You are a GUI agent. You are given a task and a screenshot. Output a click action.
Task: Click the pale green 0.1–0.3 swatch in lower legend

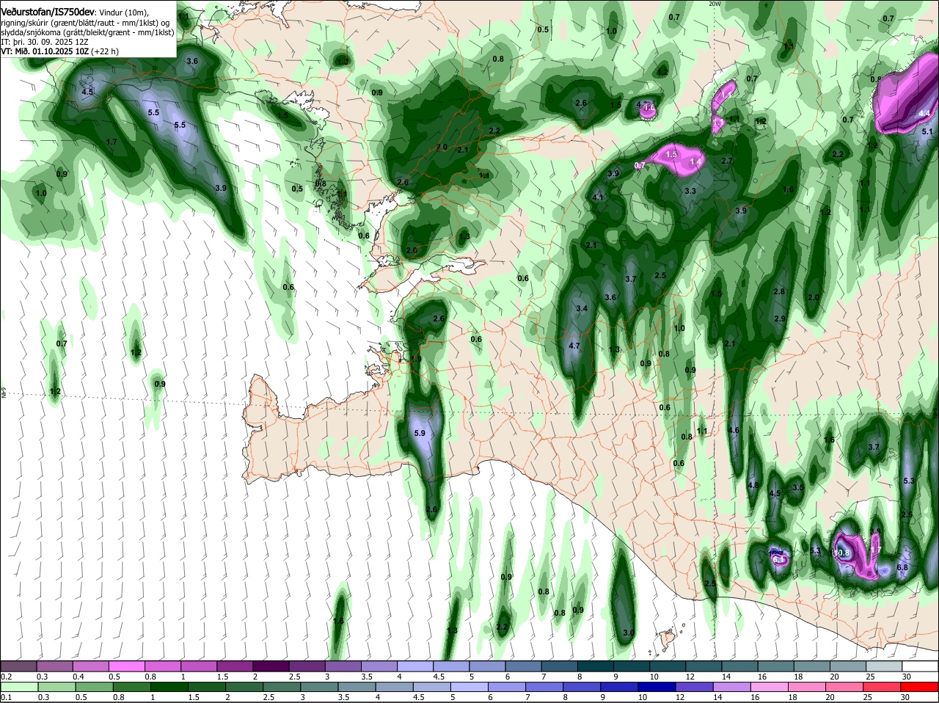coord(20,685)
